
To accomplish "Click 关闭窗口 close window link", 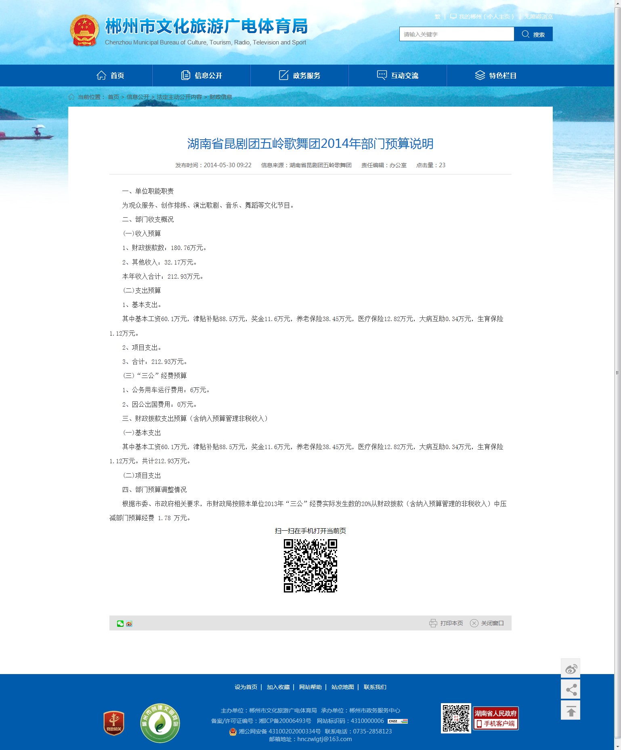I will tap(493, 623).
